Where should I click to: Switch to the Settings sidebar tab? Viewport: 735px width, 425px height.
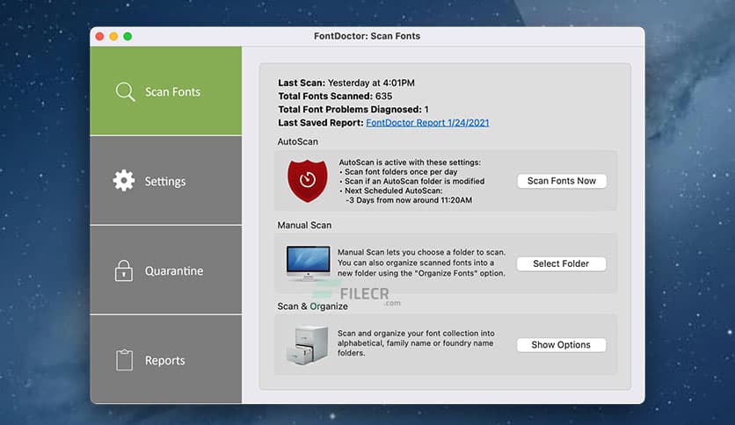coord(166,181)
